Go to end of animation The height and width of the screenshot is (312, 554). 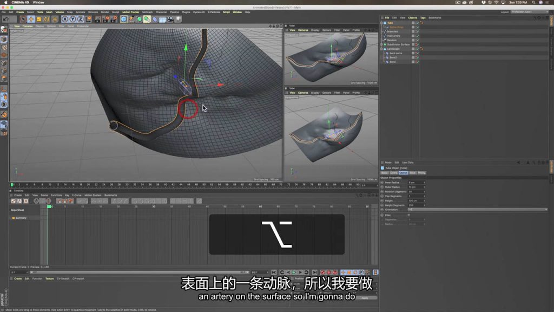click(314, 272)
